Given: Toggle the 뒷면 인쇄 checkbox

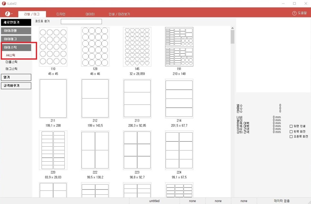Looking at the screenshot, I should pos(291,126).
